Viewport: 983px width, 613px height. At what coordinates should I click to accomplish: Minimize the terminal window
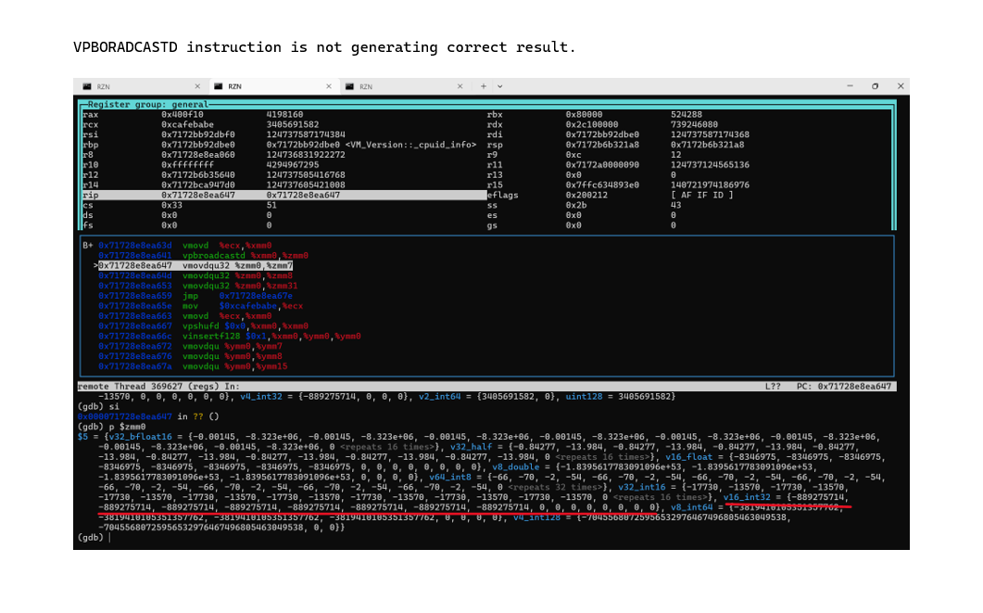(x=851, y=86)
